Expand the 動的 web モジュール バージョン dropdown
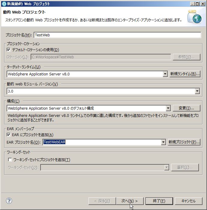This screenshot has width=207, height=210. [197, 91]
